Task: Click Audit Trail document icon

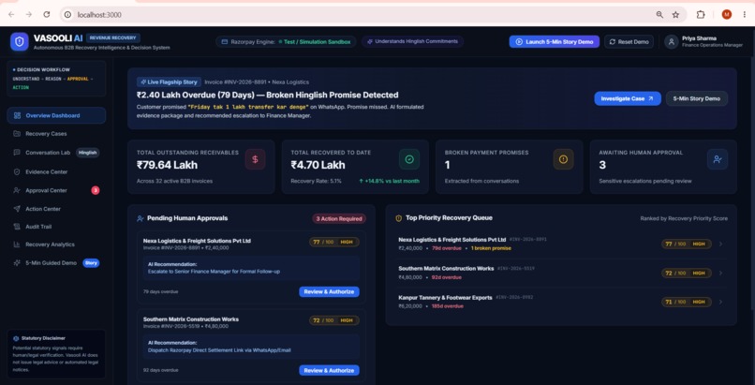Action: [17, 227]
